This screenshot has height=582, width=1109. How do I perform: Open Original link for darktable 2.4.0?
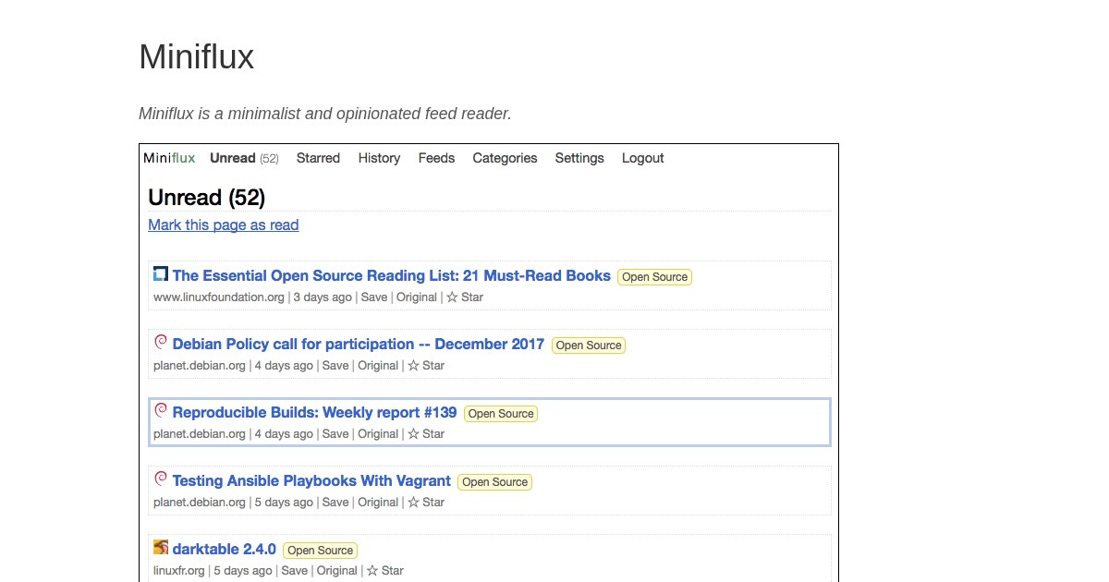pos(337,571)
